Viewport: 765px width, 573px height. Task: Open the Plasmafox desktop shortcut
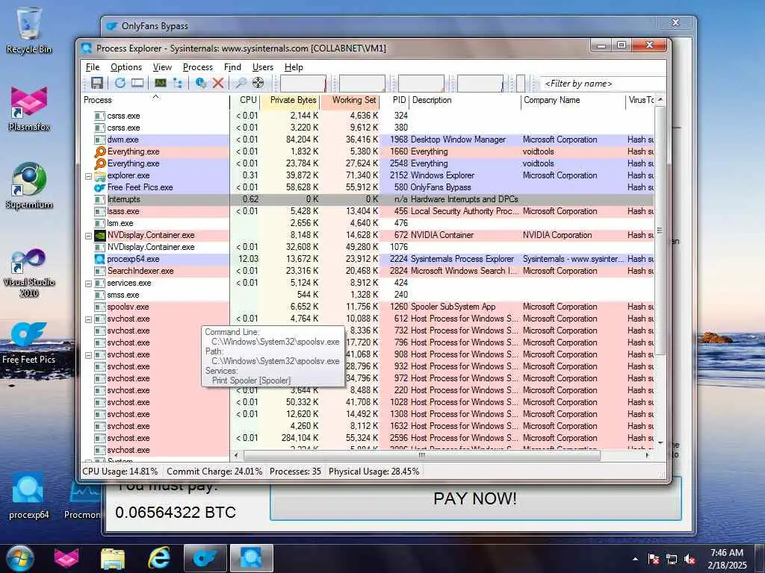point(29,108)
